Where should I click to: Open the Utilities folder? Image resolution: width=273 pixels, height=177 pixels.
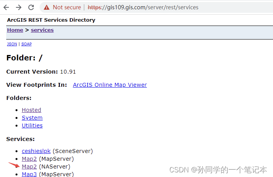pos(32,125)
